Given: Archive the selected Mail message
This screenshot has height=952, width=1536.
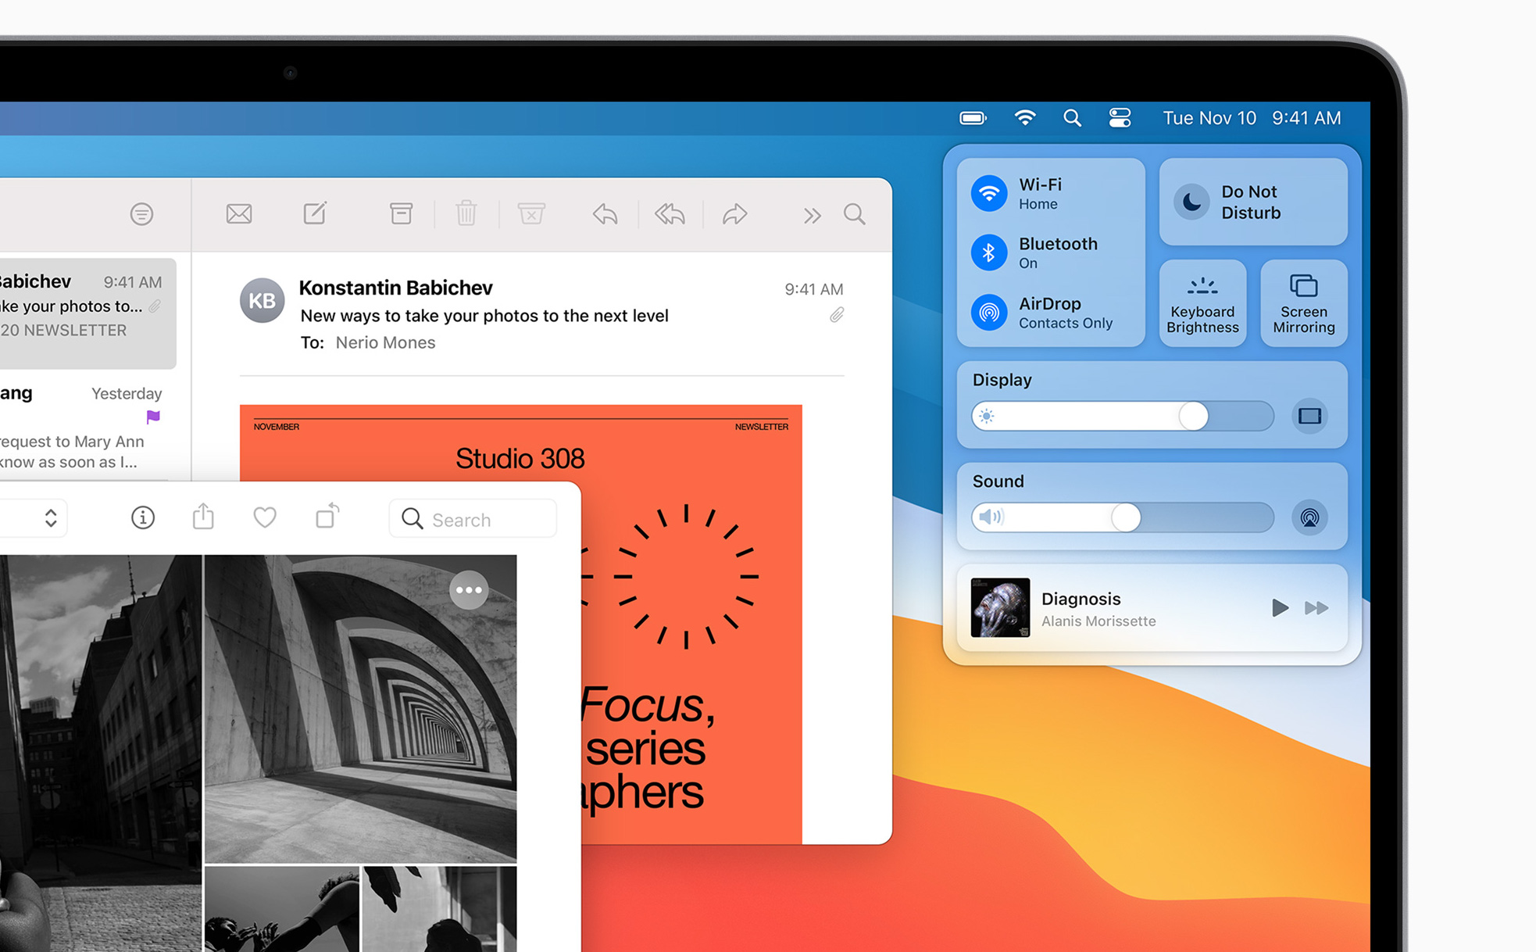Looking at the screenshot, I should 401,213.
